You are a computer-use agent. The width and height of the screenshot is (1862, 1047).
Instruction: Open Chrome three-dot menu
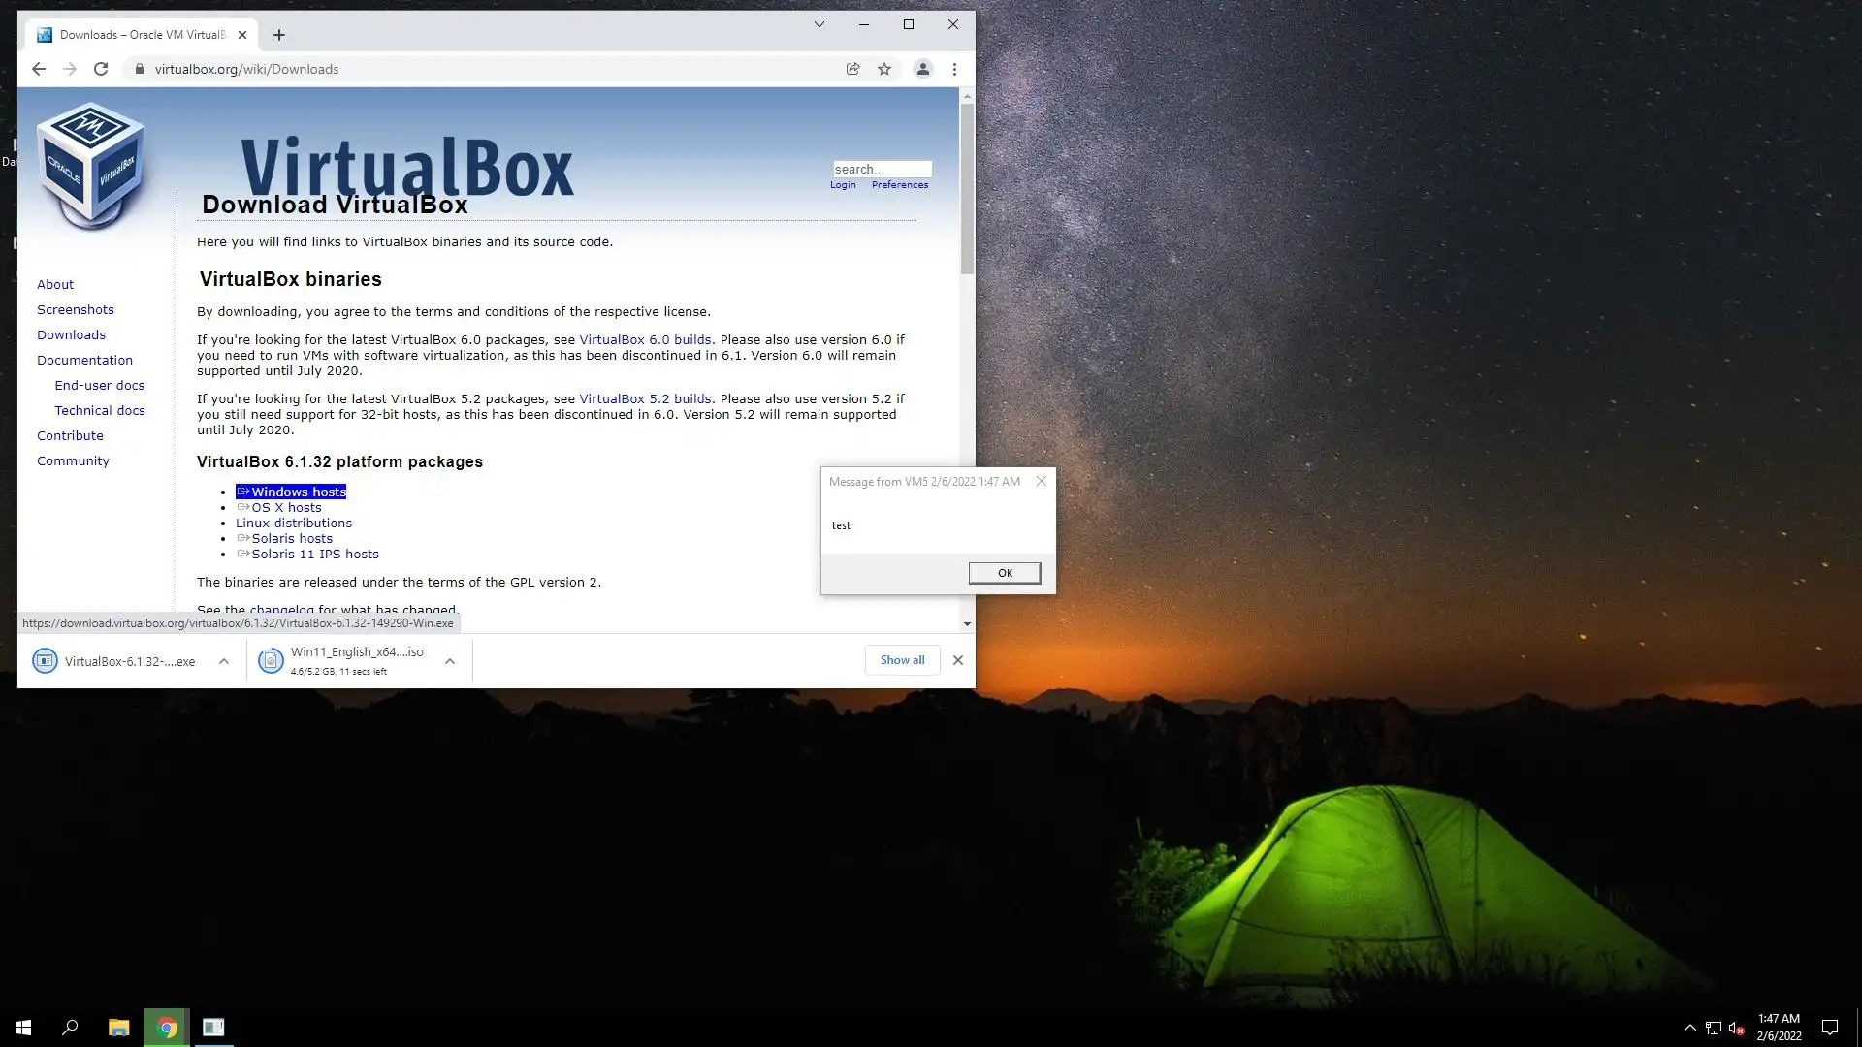coord(954,69)
